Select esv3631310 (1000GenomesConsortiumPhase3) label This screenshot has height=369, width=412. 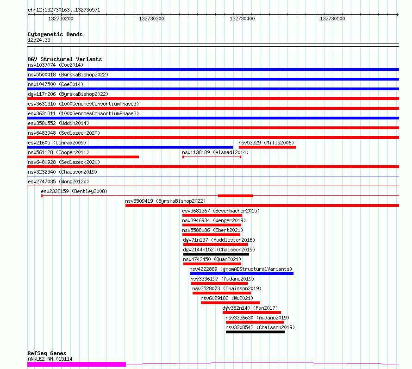pyautogui.click(x=83, y=104)
